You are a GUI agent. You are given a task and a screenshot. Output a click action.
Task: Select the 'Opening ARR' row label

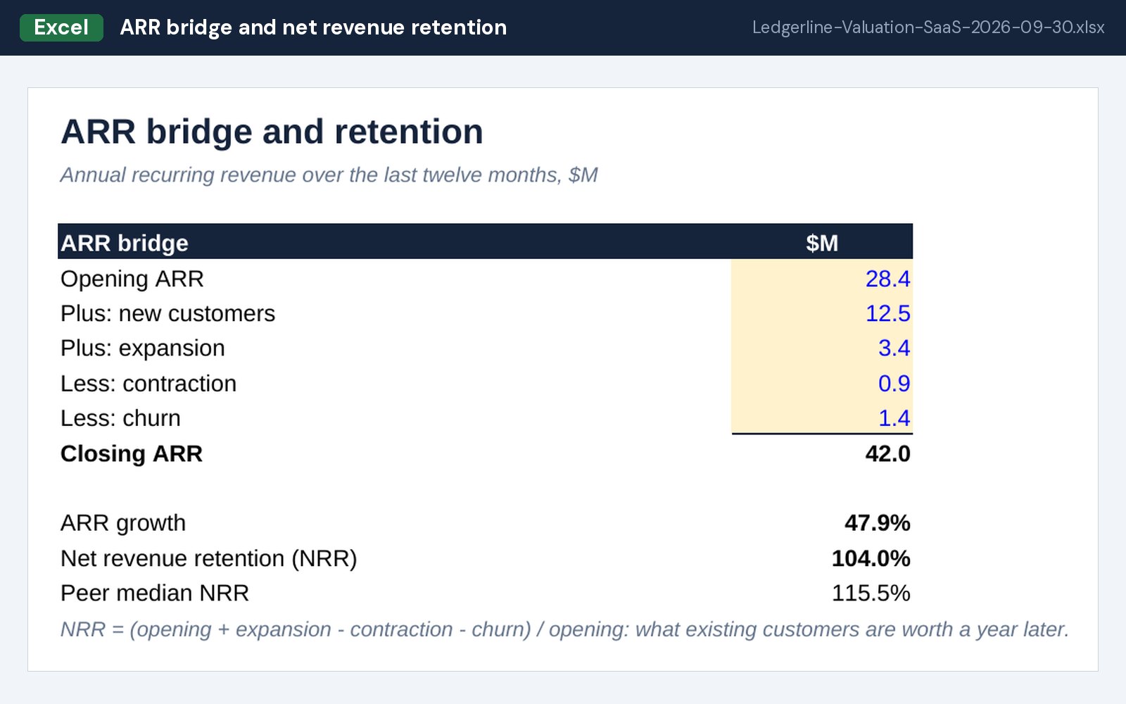[132, 279]
